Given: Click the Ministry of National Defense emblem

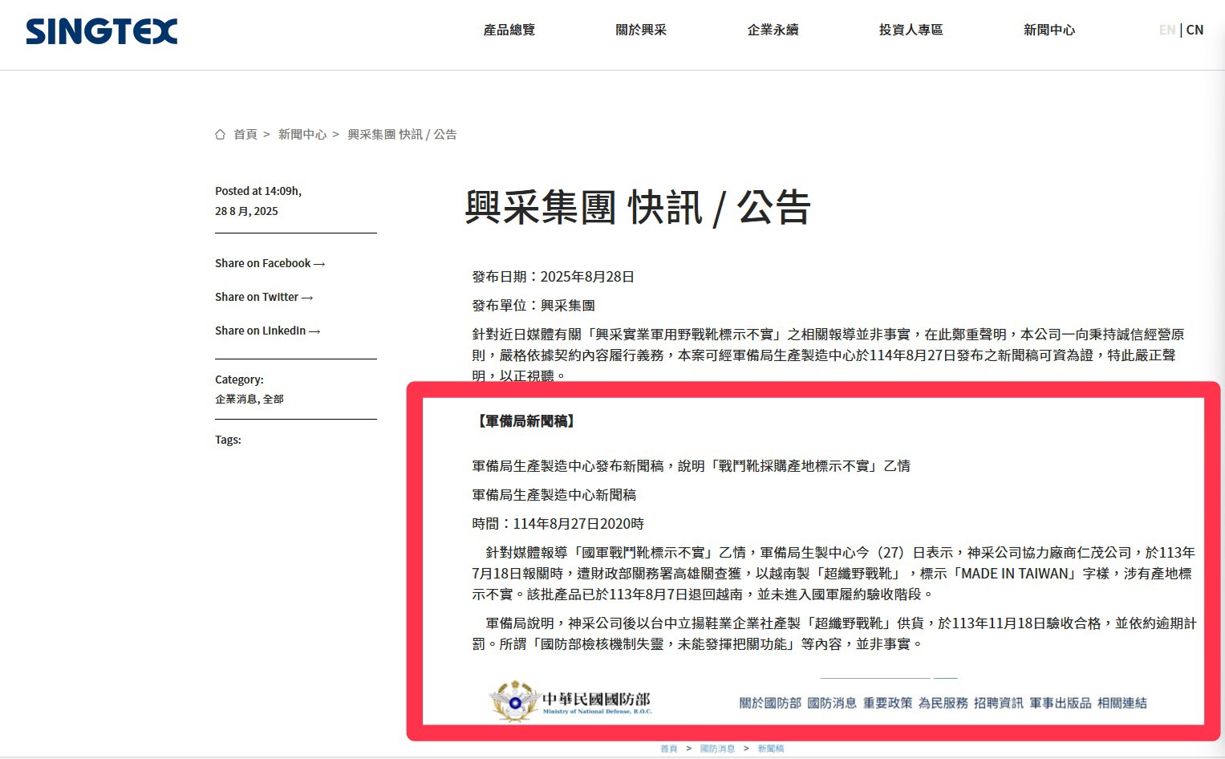Looking at the screenshot, I should point(514,702).
